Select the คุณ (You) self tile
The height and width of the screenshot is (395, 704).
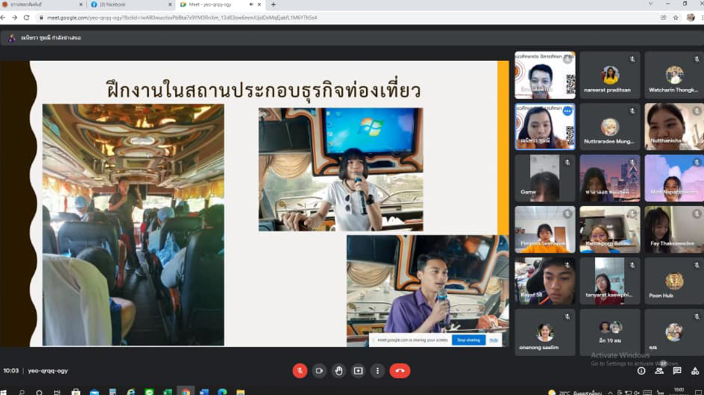674,332
